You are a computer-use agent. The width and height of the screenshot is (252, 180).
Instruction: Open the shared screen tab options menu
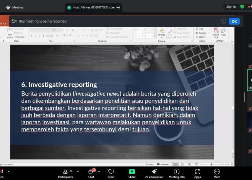pyautogui.click(x=118, y=7)
